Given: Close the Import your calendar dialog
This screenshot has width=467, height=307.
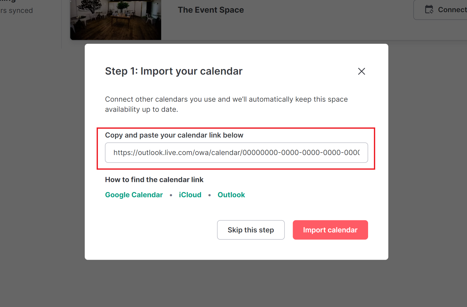Looking at the screenshot, I should click(362, 71).
